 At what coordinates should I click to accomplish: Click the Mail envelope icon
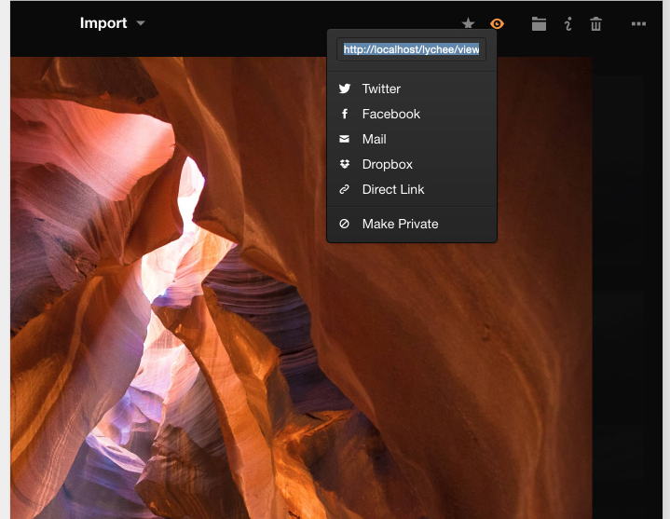click(345, 139)
